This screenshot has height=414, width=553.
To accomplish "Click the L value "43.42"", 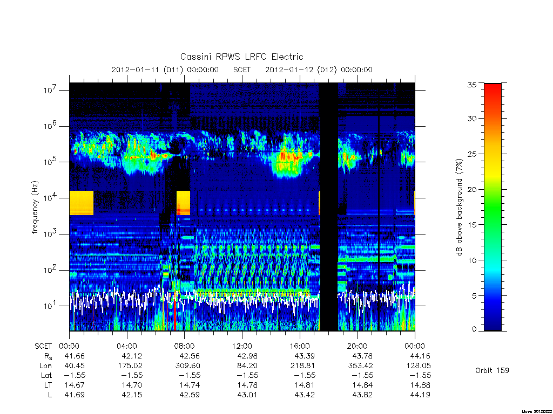I will (305, 395).
